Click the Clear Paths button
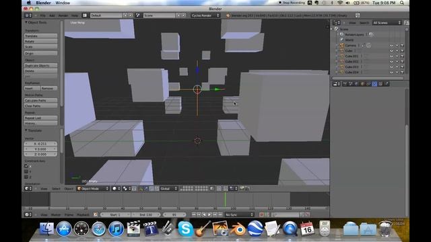 (41, 106)
